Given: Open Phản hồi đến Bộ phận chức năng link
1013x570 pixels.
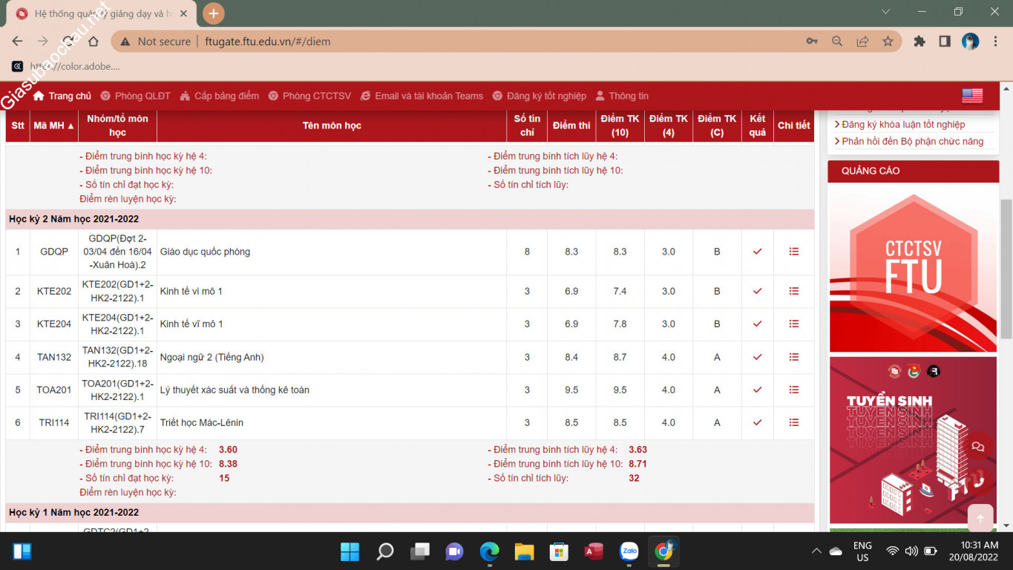Looking at the screenshot, I should click(x=912, y=141).
